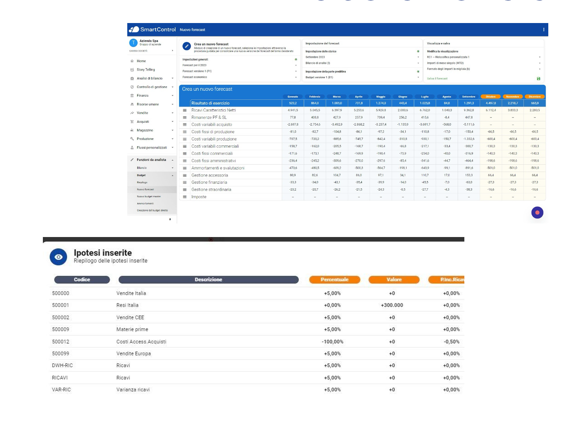Click the Dicembre forecast month header

[535, 97]
